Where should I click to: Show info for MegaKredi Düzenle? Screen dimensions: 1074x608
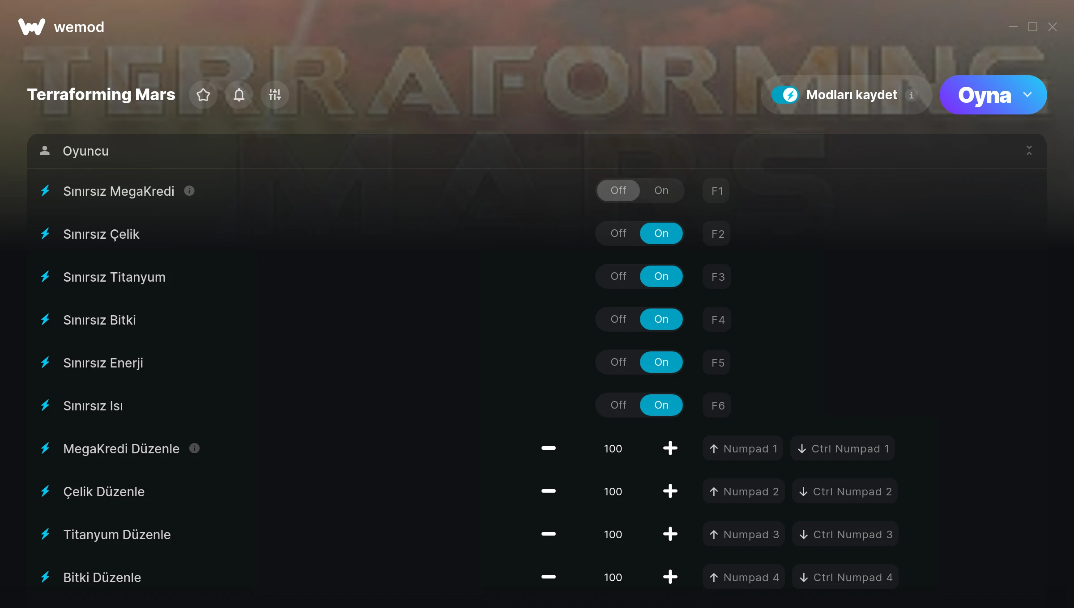coord(194,448)
